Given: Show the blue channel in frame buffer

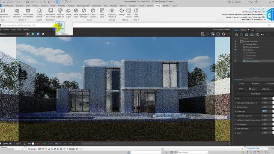Looking at the screenshot, I should click(x=38, y=34).
